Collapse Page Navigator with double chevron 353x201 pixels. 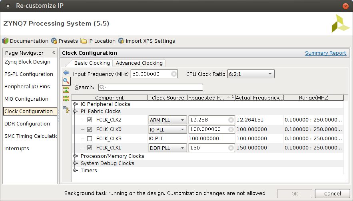(x=54, y=53)
